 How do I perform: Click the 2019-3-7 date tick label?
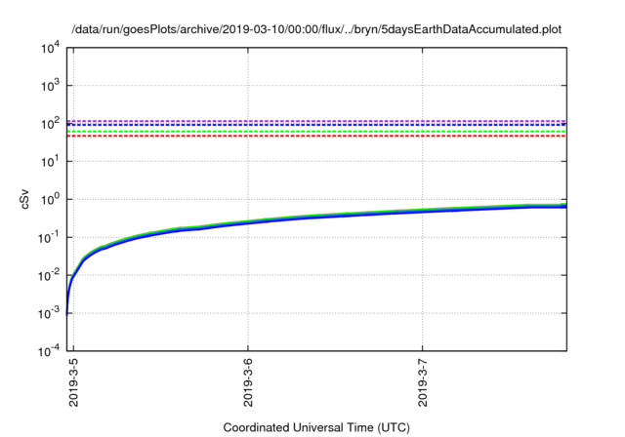(x=423, y=382)
